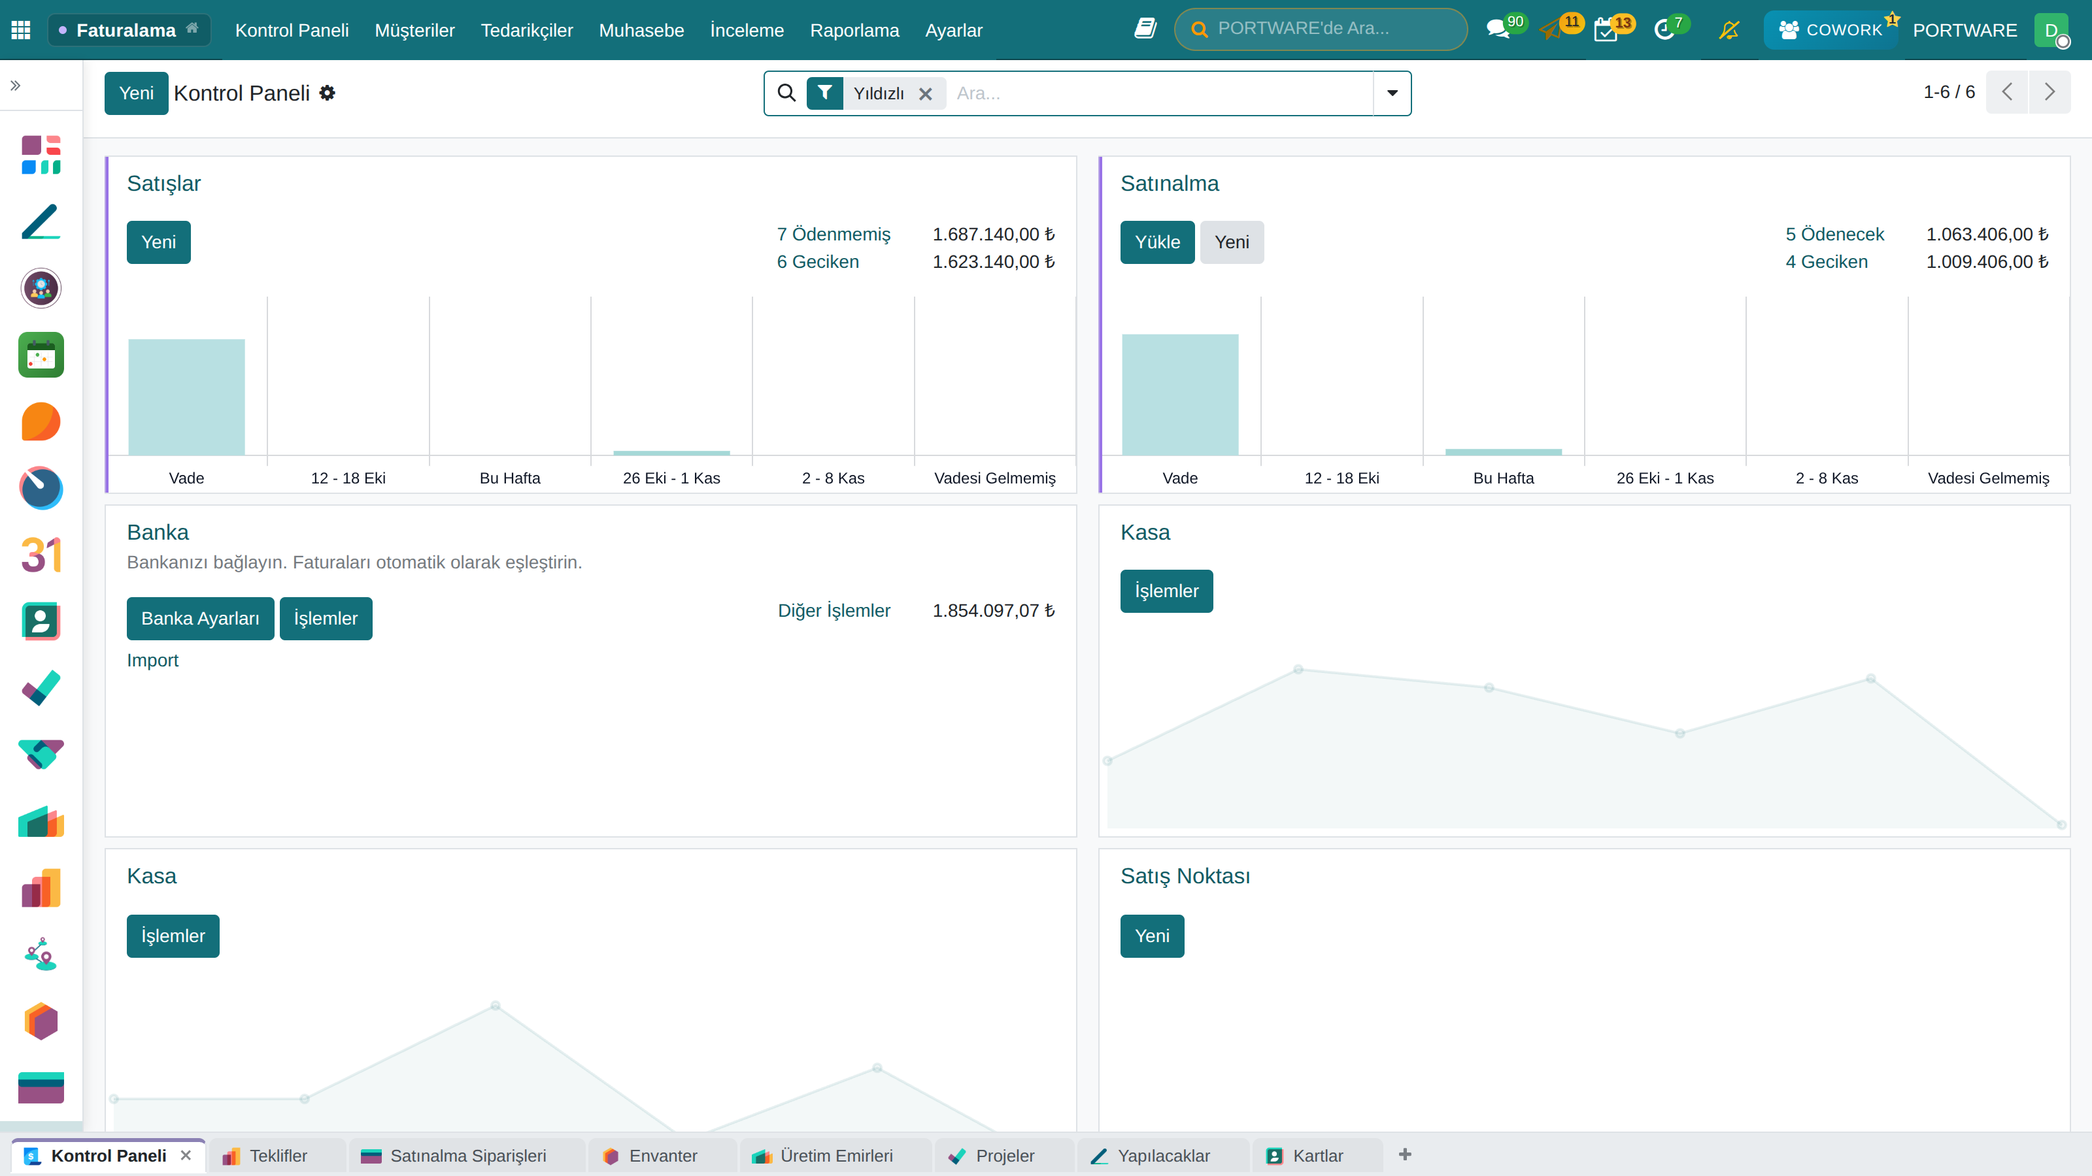Close the Kontrol Paneli bottom tab
This screenshot has width=2092, height=1176.
click(x=186, y=1155)
